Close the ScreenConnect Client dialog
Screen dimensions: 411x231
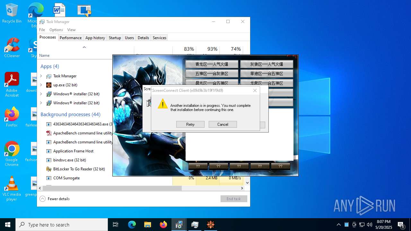pos(255,90)
